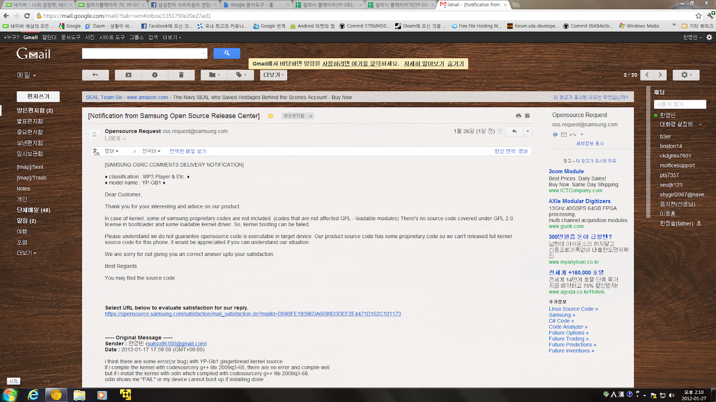Open email in new window icon
The image size is (716, 402).
(527, 116)
